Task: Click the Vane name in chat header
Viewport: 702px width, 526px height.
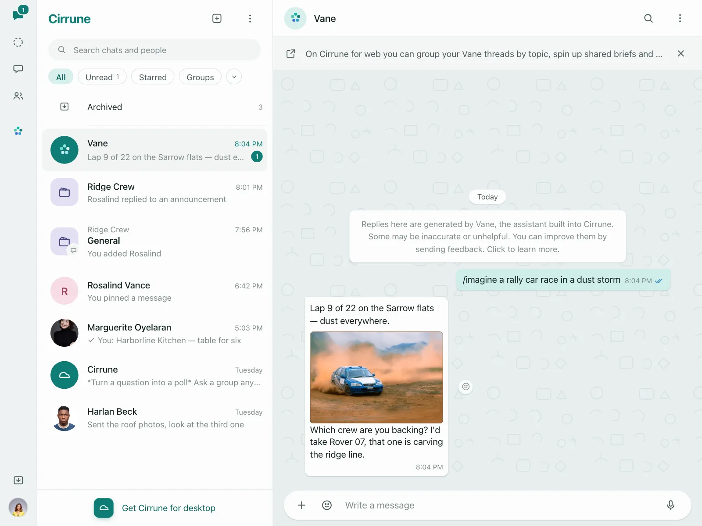Action: pos(325,18)
